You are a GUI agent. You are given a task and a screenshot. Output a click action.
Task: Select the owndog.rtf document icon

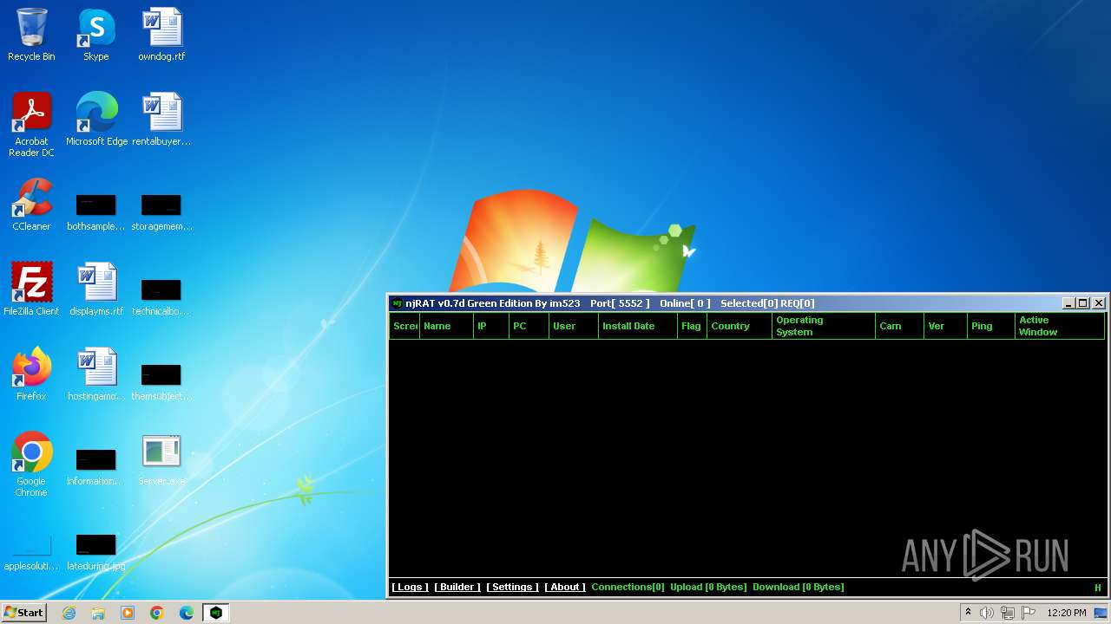[x=161, y=35]
